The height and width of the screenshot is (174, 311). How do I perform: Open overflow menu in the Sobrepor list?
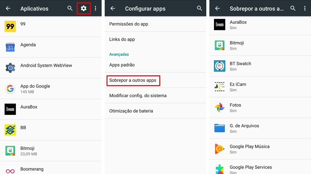tap(305, 8)
